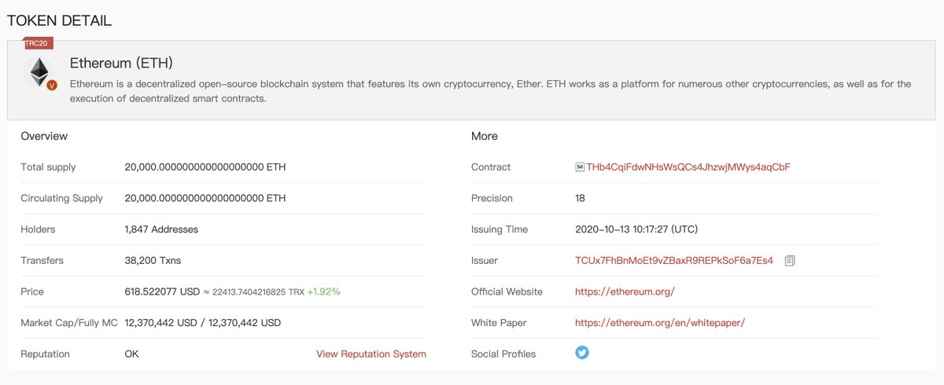Open the Twitter social profile icon
944x385 pixels.
pyautogui.click(x=582, y=353)
